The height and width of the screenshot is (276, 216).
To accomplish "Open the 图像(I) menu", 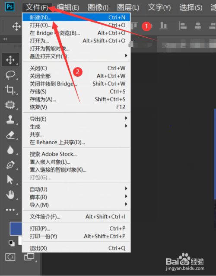I will point(98,7).
